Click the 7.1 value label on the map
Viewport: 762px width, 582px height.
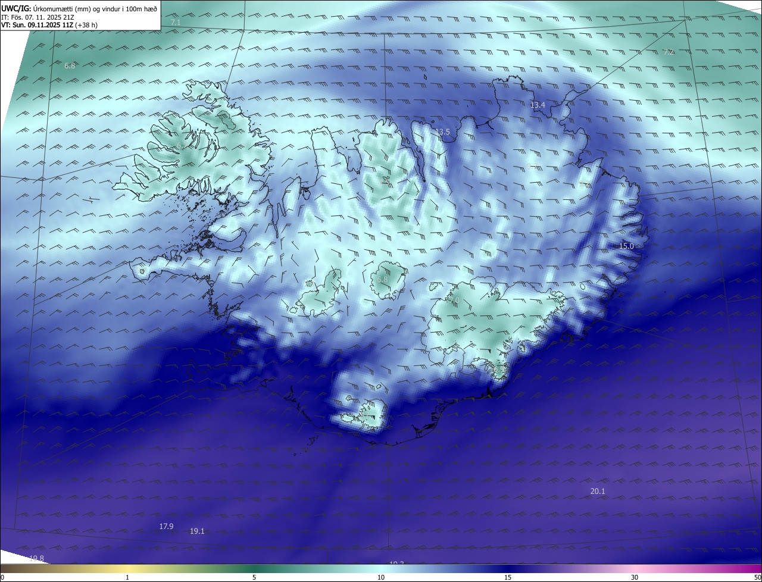[x=175, y=22]
